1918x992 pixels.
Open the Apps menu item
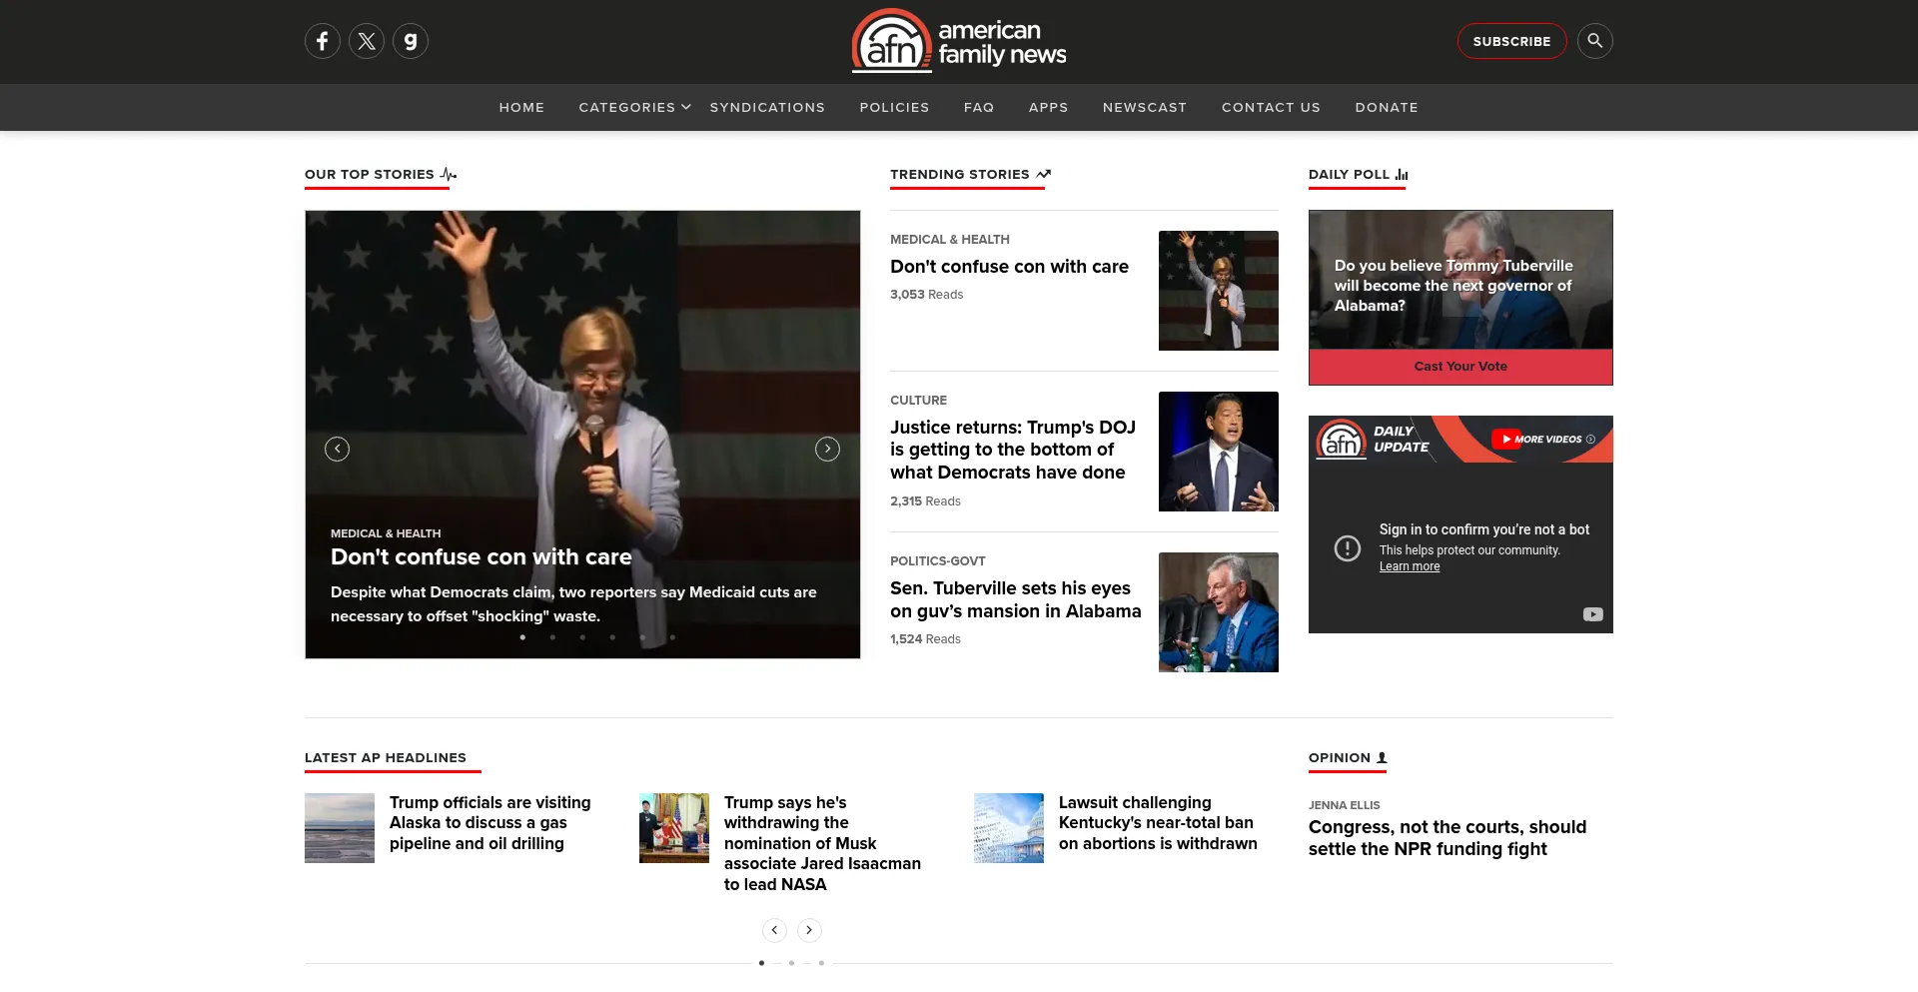(1048, 107)
